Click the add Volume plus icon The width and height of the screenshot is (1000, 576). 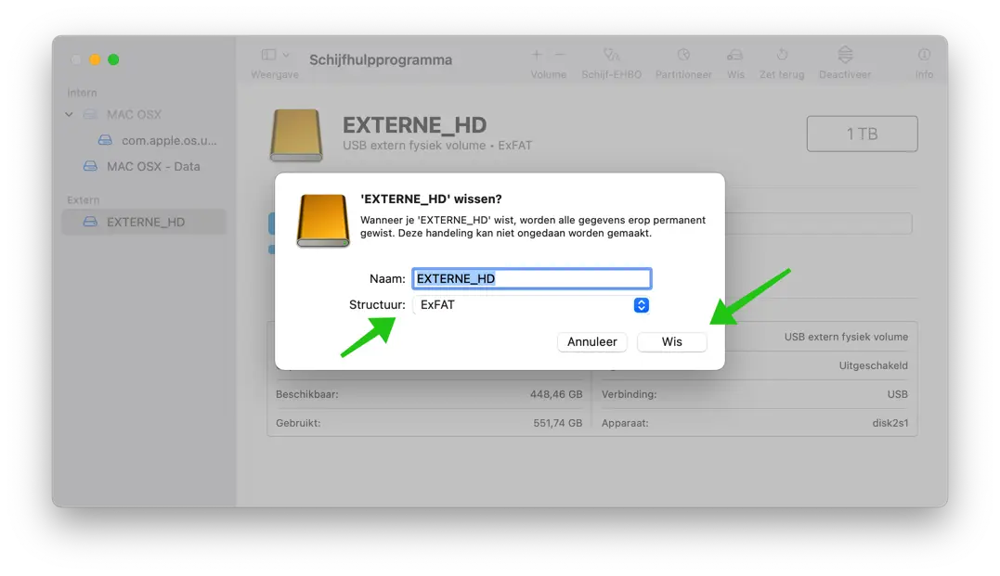click(x=537, y=55)
